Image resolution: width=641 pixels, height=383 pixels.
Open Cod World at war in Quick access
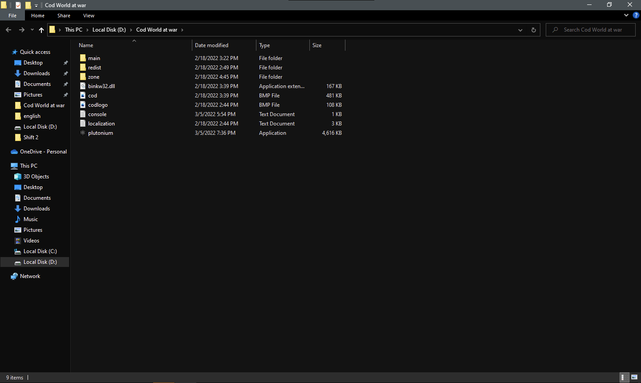coord(44,105)
